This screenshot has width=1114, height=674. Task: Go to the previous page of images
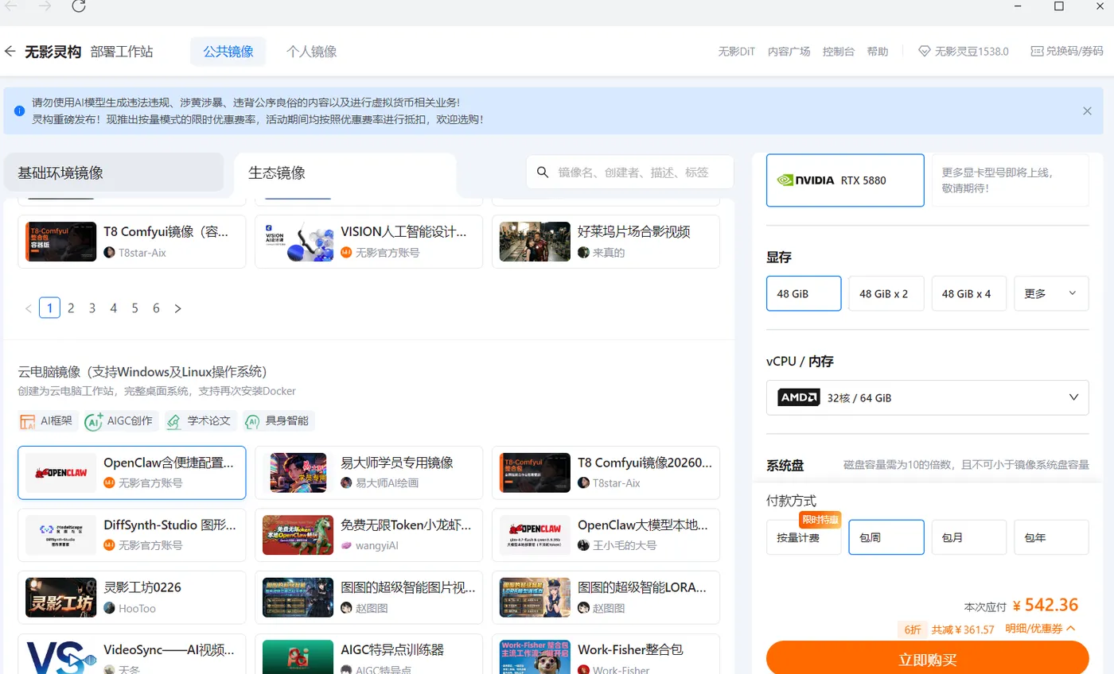tap(29, 308)
